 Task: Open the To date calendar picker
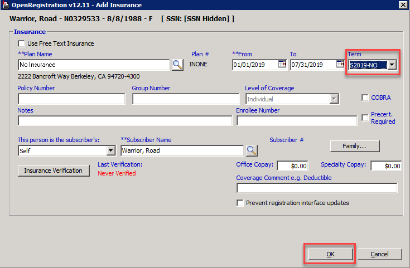pyautogui.click(x=340, y=64)
